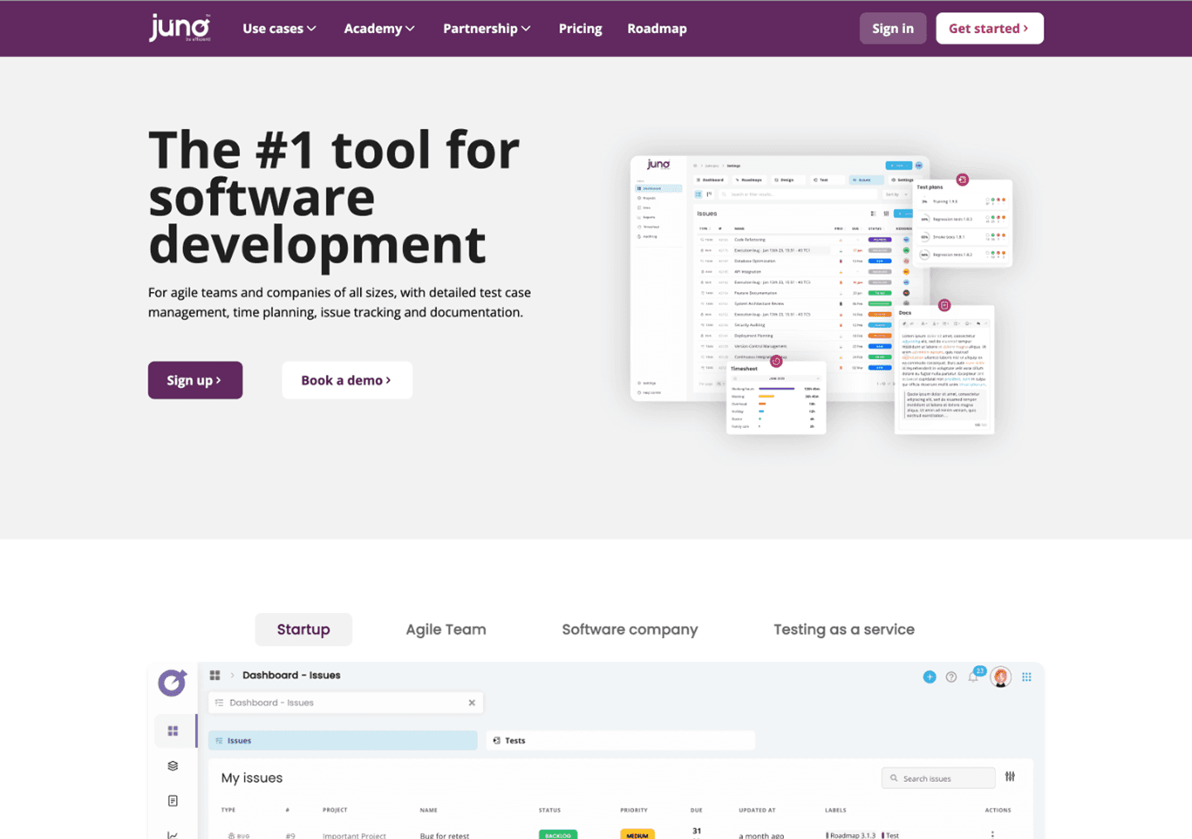1192x839 pixels.
Task: Click the PRIORITY column header
Action: click(634, 810)
